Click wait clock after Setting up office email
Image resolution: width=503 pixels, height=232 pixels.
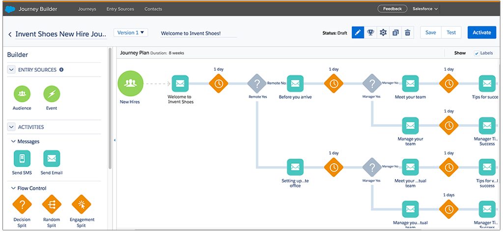[x=334, y=168]
